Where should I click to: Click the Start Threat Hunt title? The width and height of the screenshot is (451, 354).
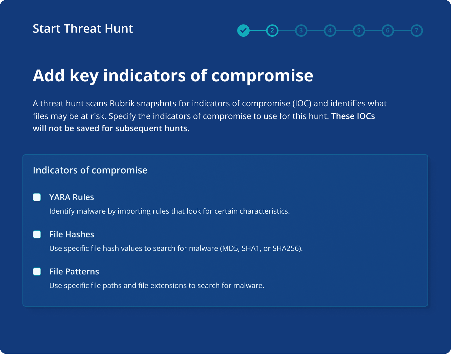pos(83,29)
